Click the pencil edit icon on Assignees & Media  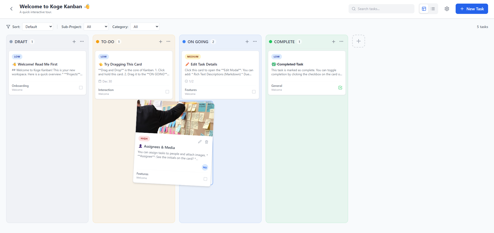point(200,142)
